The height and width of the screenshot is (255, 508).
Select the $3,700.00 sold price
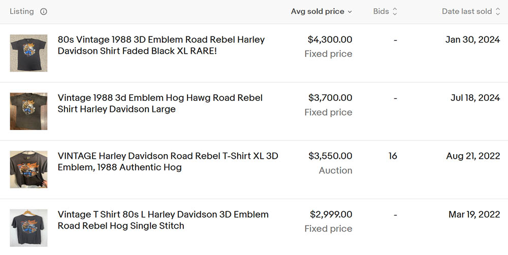tap(330, 98)
